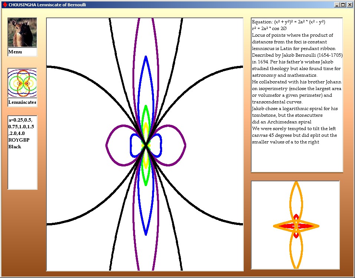The image size is (355, 278).
Task: Click the blue curve's upper tip
Action: (146, 57)
